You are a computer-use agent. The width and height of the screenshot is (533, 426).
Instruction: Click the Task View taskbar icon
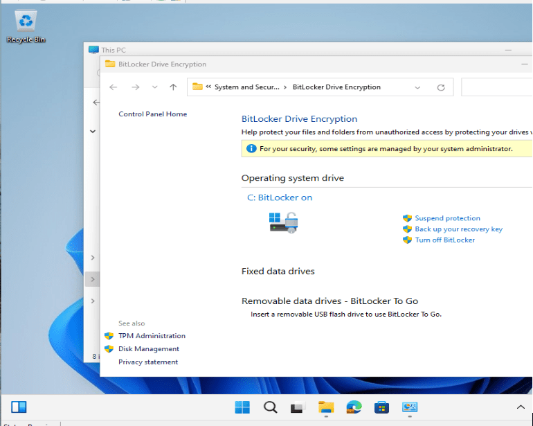click(x=298, y=407)
